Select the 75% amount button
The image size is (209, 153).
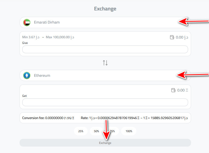point(112,131)
